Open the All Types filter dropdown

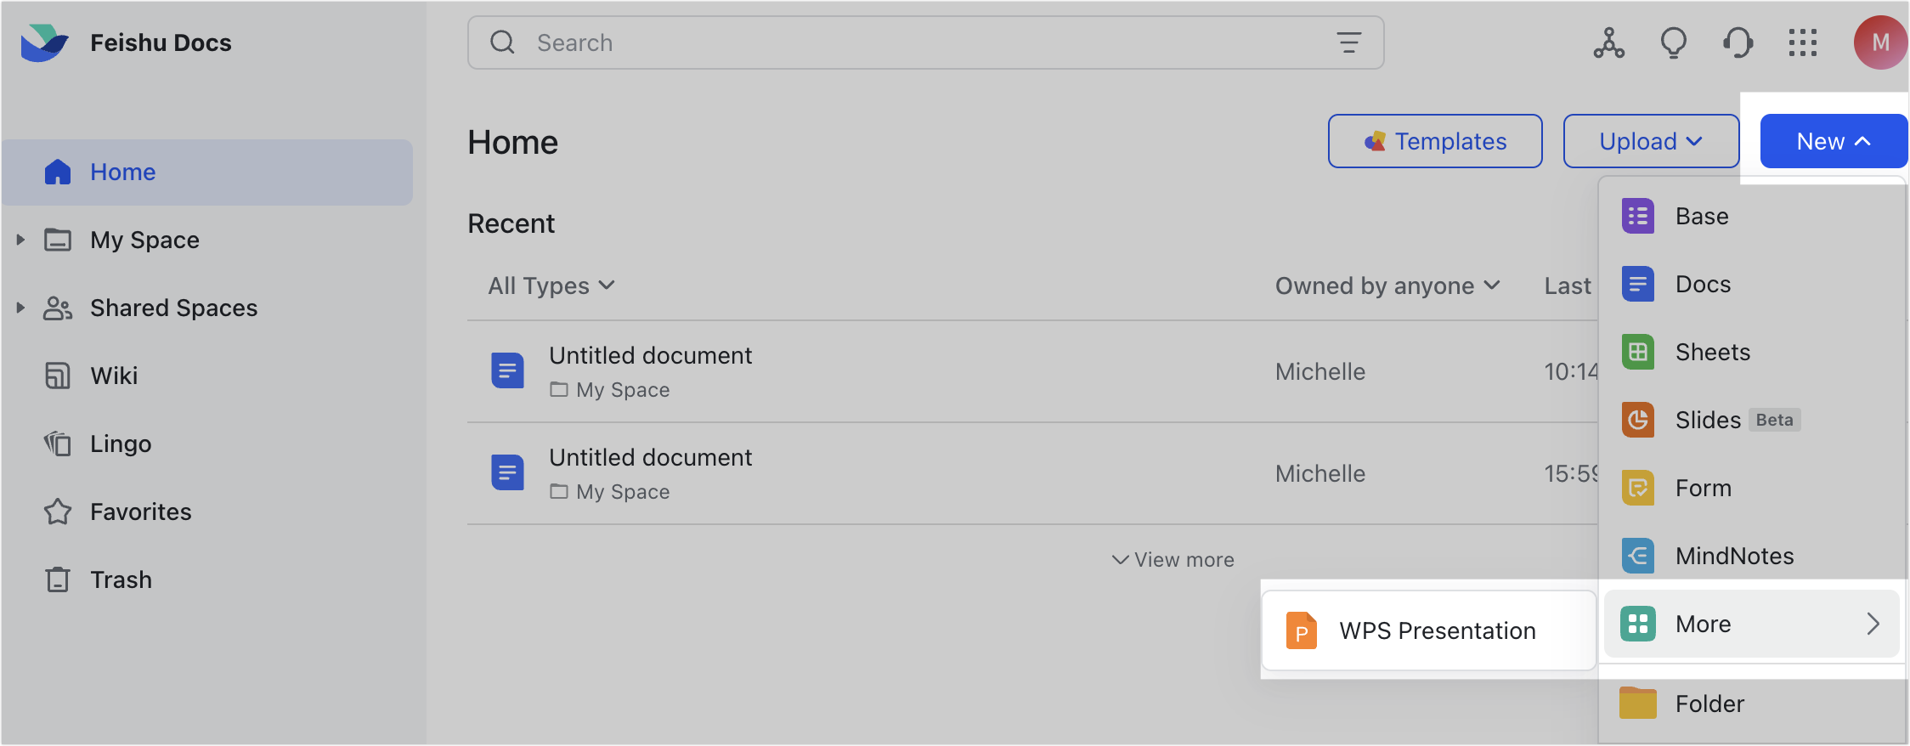click(551, 285)
